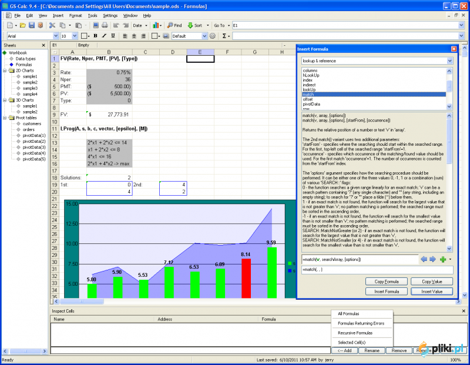Align cell text to the right
Screen dimensions: 470x365
point(143,36)
